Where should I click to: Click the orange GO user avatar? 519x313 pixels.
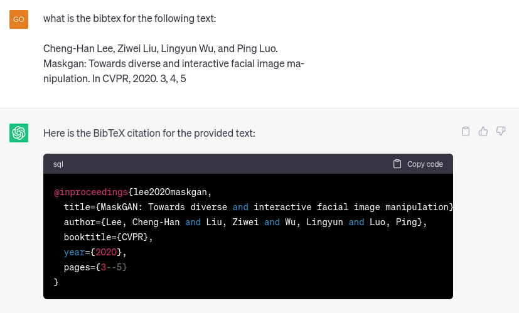(19, 19)
